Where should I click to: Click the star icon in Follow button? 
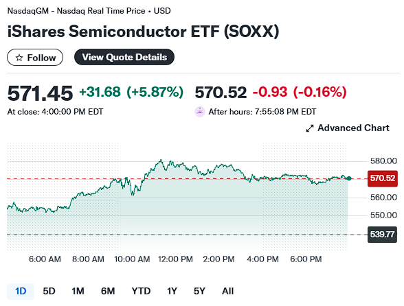(x=19, y=58)
